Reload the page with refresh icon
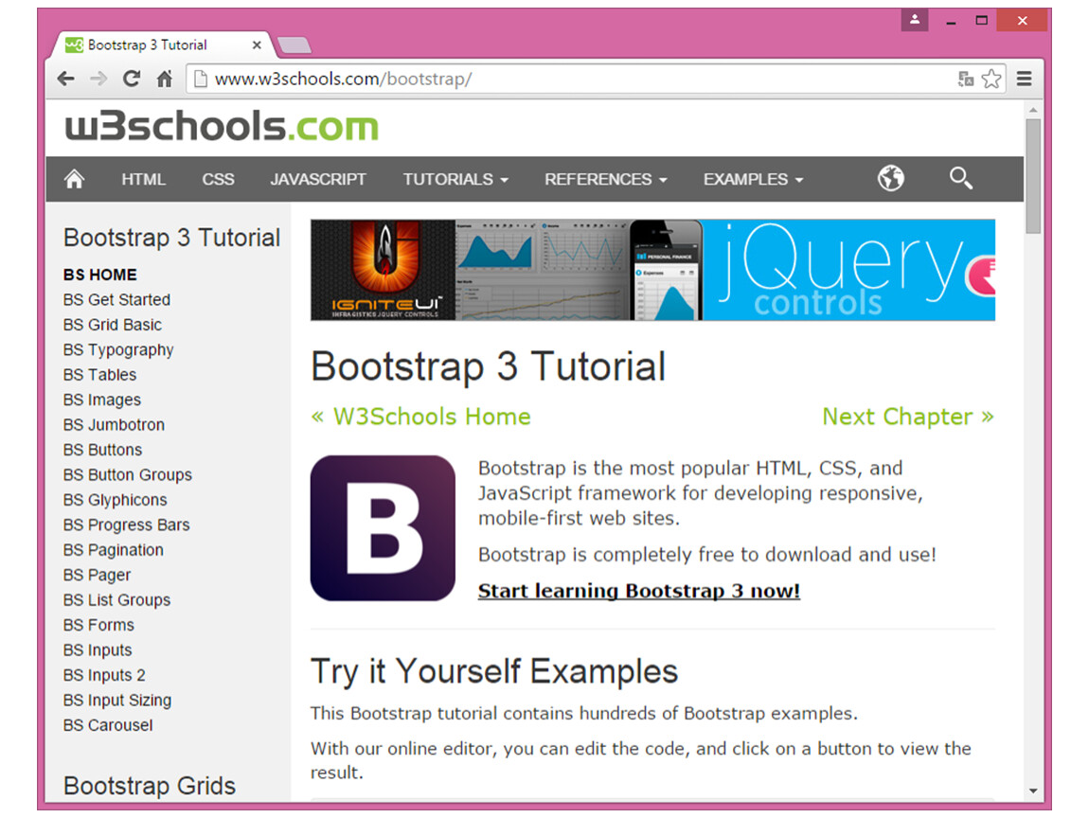The height and width of the screenshot is (818, 1089). (x=132, y=80)
